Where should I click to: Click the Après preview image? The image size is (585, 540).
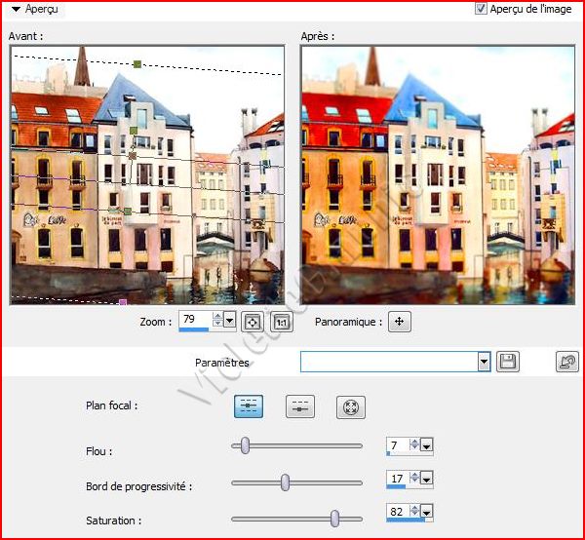(x=437, y=175)
